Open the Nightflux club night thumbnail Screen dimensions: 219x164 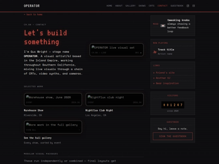114,100
